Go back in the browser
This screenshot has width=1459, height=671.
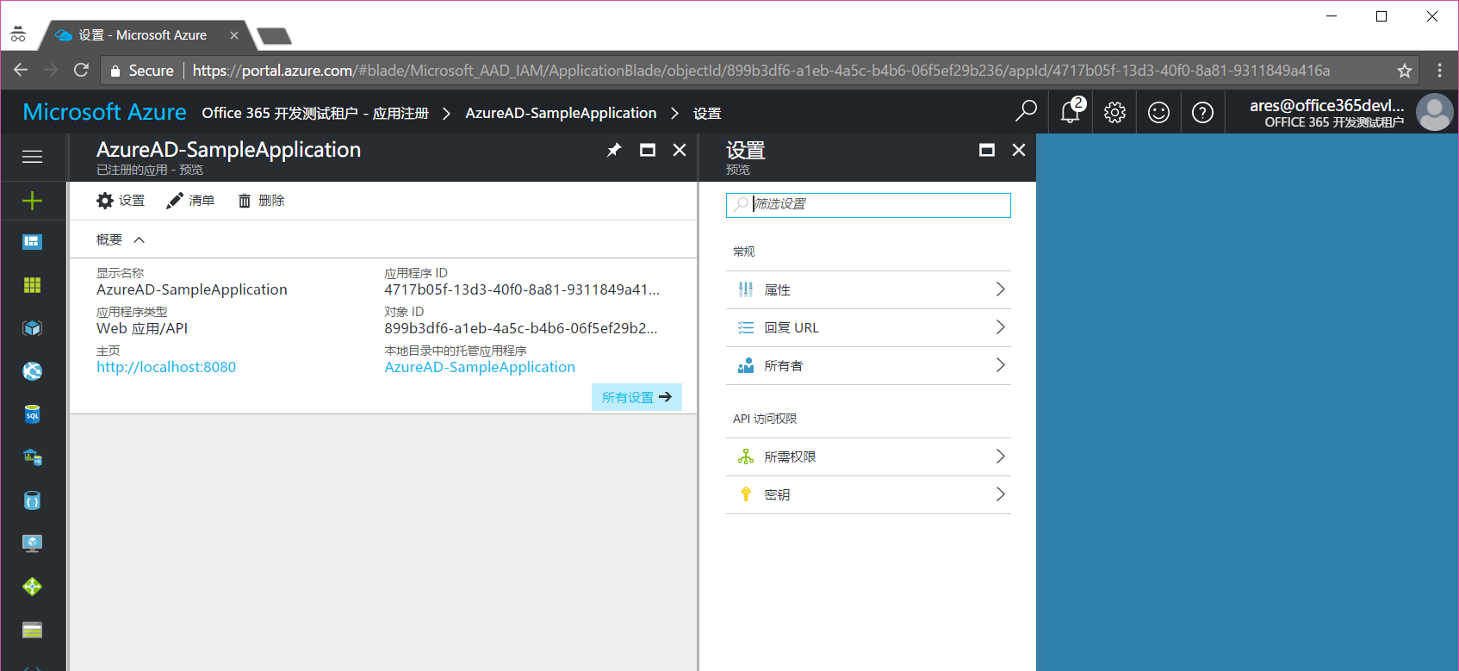(21, 70)
